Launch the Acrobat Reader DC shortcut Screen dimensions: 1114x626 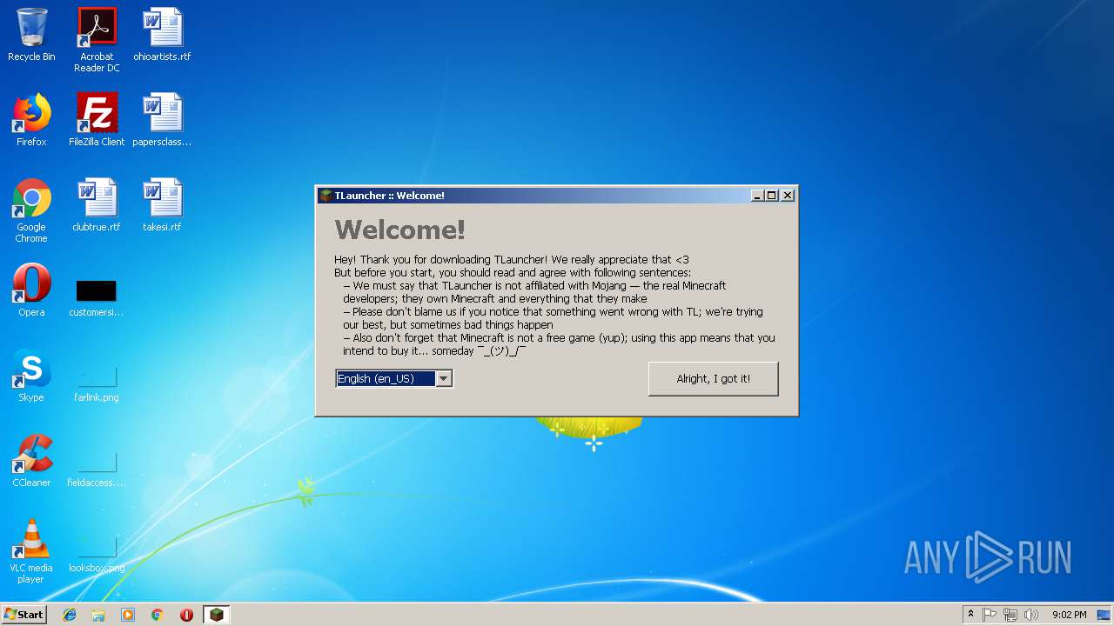coord(97,40)
